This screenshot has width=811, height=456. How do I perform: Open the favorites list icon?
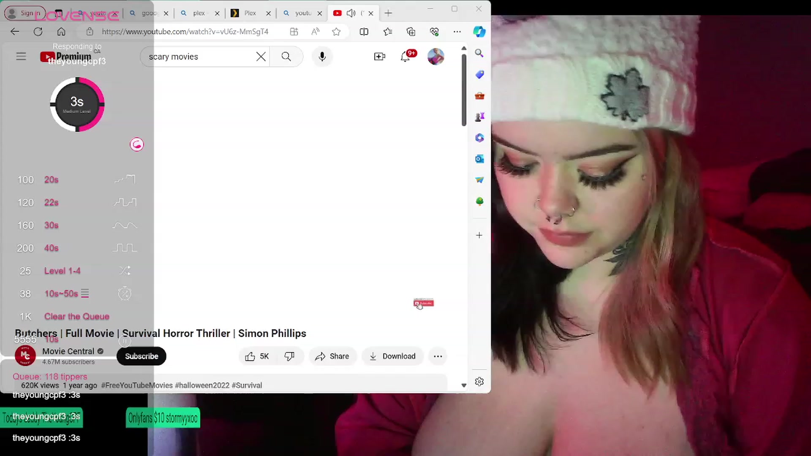388,32
